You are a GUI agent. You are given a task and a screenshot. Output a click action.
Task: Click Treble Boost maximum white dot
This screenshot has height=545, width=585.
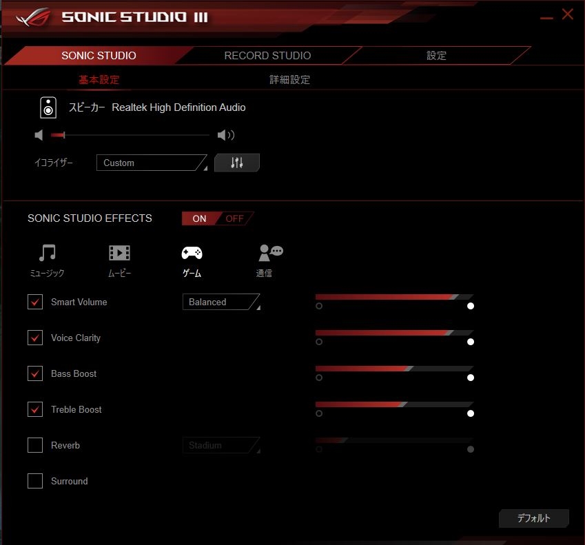(x=471, y=413)
